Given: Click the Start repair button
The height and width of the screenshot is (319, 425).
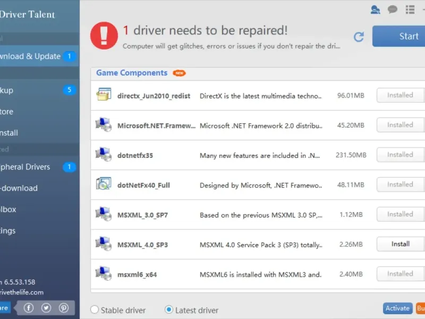Looking at the screenshot, I should point(399,36).
